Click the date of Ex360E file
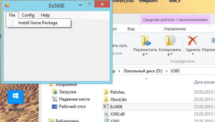 (x=204, y=107)
